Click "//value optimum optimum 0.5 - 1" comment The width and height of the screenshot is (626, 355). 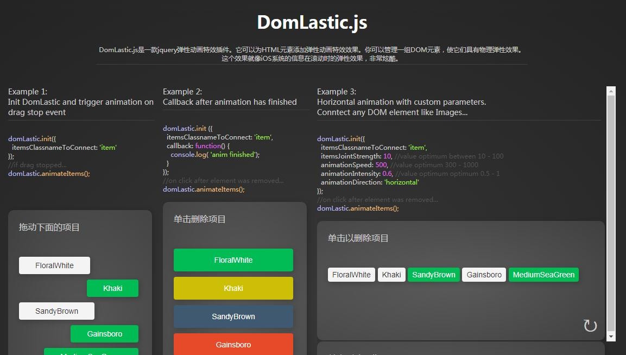tap(447, 174)
